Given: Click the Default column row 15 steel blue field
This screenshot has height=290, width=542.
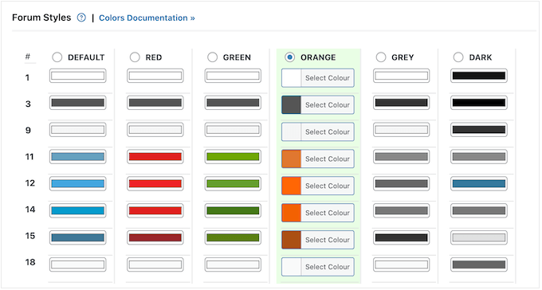Looking at the screenshot, I should click(x=78, y=237).
